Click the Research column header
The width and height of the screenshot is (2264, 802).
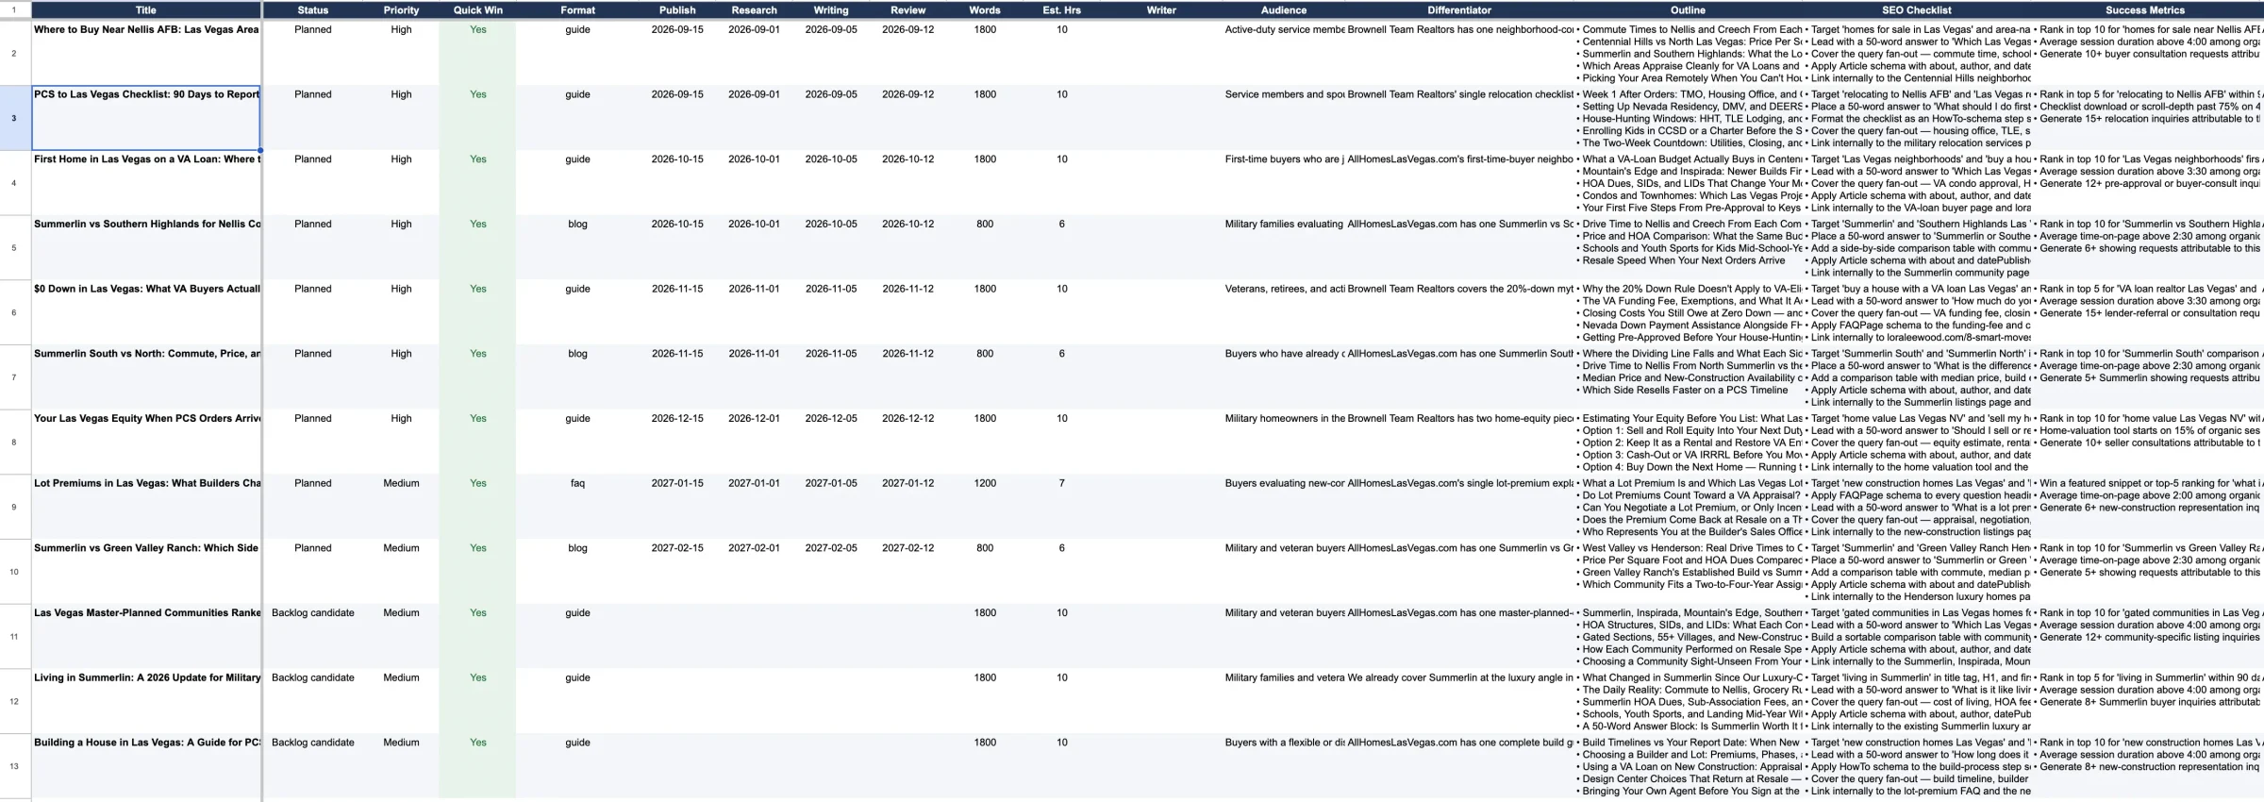pyautogui.click(x=754, y=10)
